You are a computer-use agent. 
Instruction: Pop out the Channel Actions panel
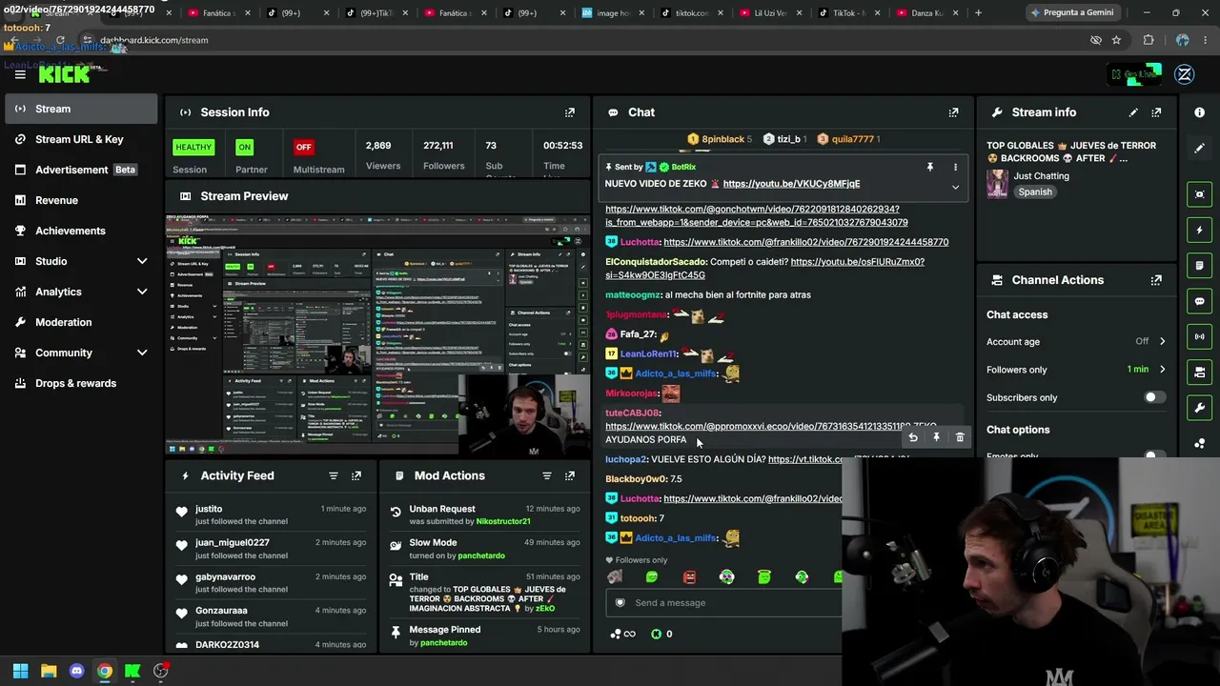1156,280
